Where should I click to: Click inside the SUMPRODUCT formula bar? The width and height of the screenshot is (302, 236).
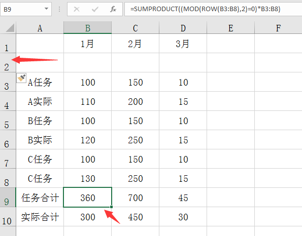pos(213,9)
